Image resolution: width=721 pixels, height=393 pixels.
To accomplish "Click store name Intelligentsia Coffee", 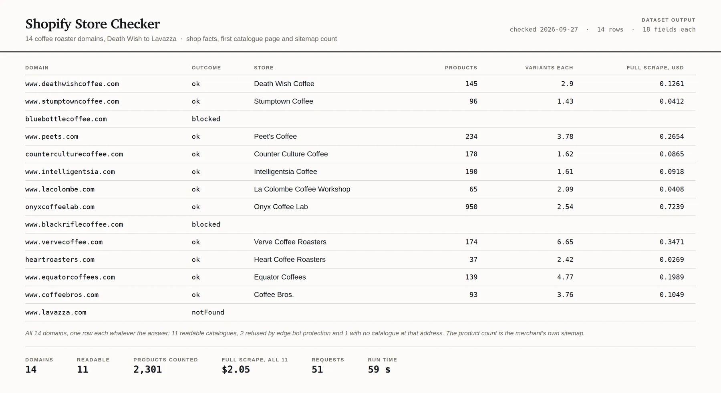I will point(286,172).
